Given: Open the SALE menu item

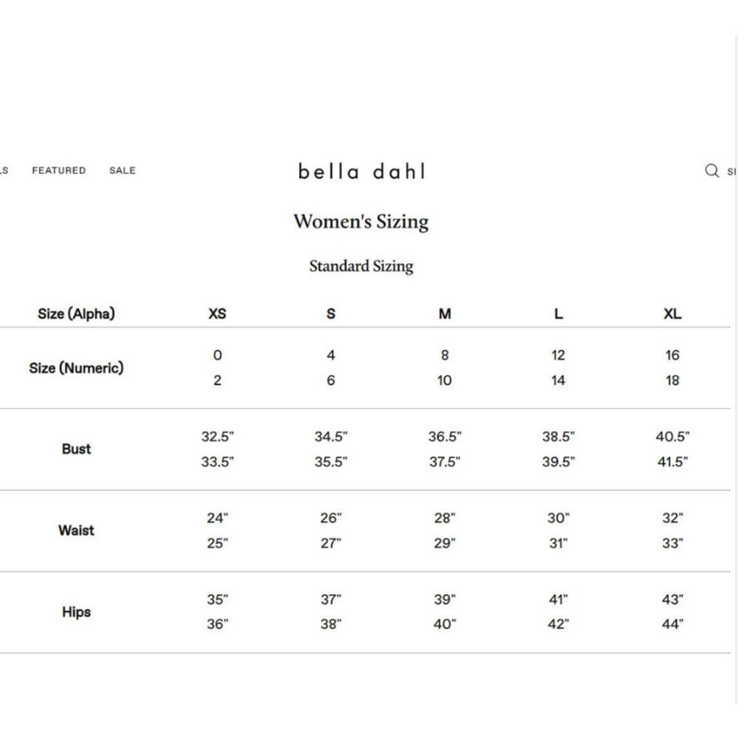Looking at the screenshot, I should (x=123, y=171).
